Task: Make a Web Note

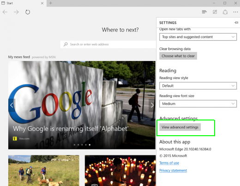Action: click(x=215, y=12)
